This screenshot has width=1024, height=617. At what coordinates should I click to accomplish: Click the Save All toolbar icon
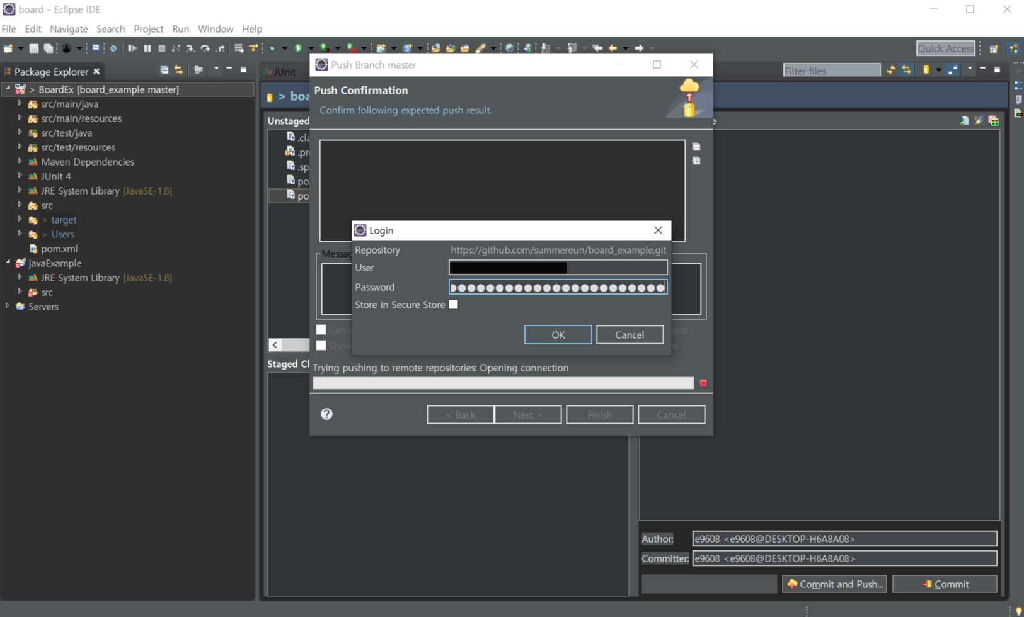48,48
